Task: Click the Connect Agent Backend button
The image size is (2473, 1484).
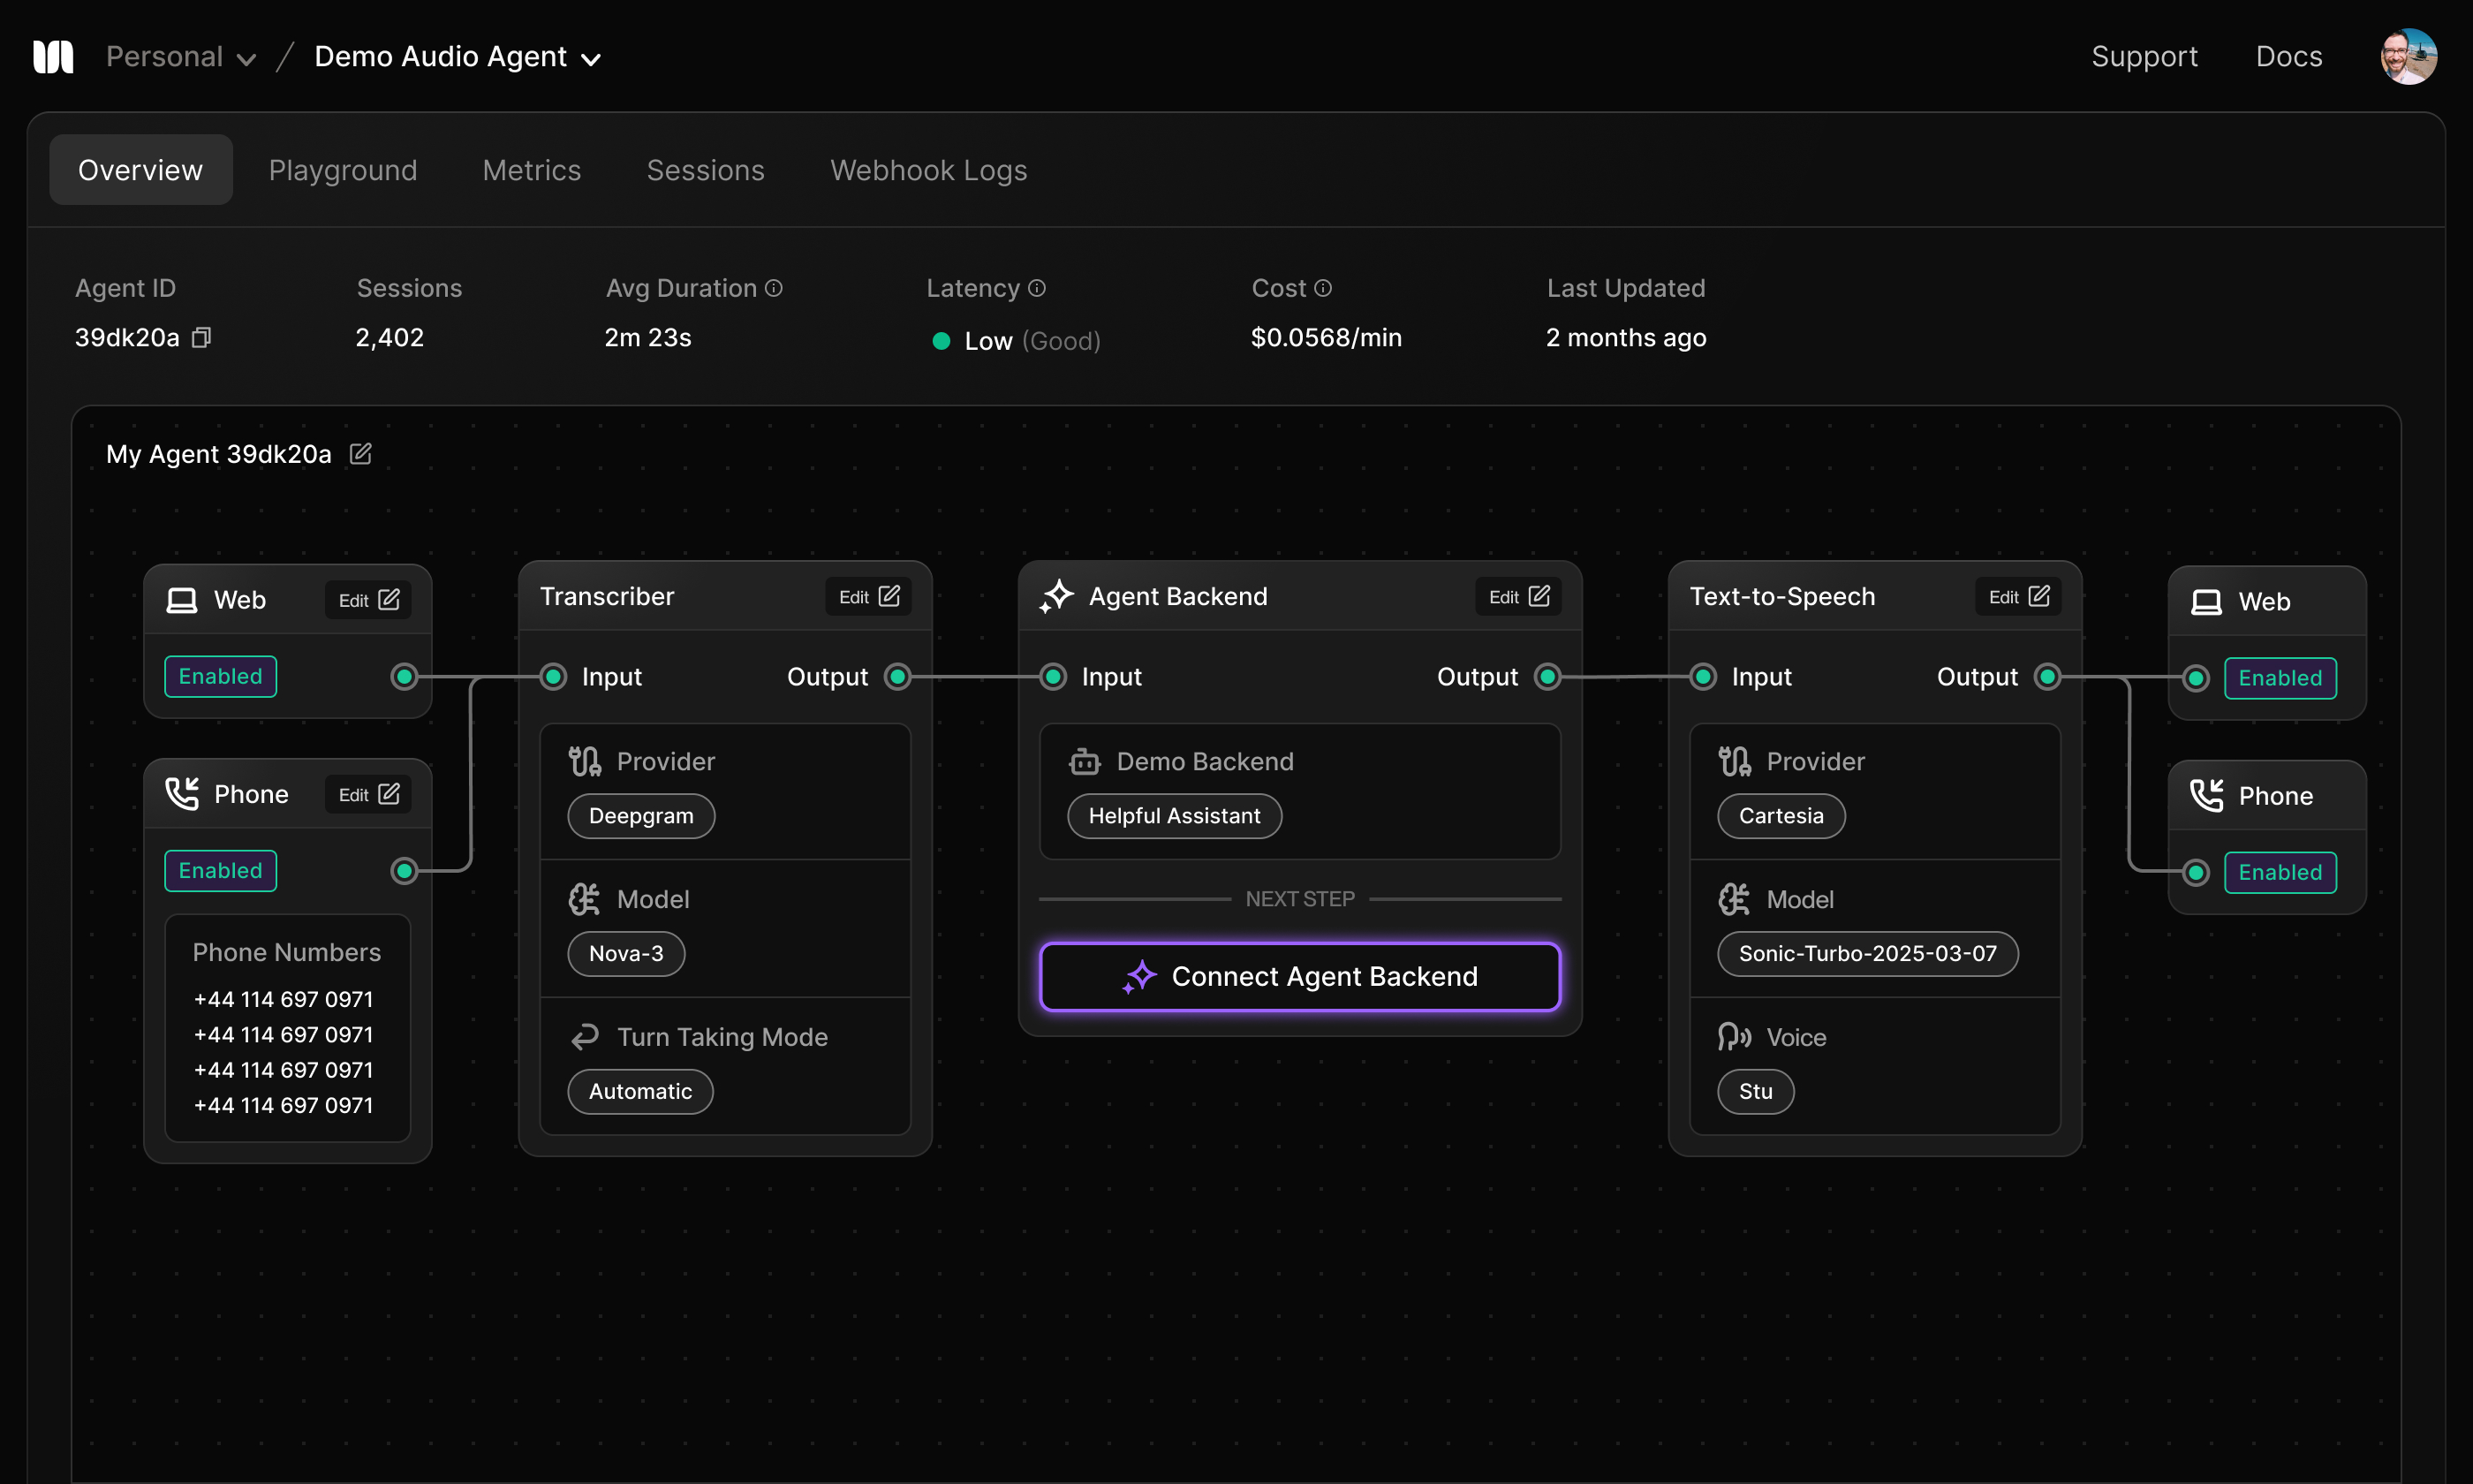Action: pyautogui.click(x=1298, y=976)
